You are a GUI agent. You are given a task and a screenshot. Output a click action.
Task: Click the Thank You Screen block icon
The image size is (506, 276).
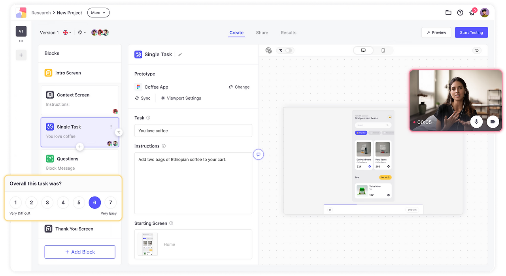48,229
